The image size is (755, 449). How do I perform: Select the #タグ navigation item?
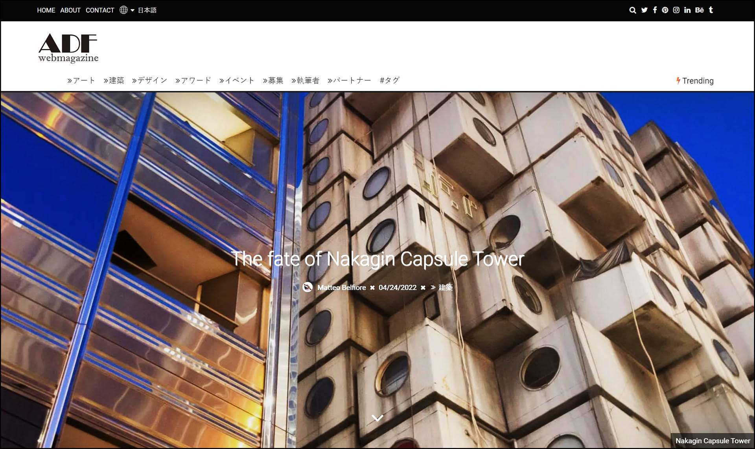389,81
